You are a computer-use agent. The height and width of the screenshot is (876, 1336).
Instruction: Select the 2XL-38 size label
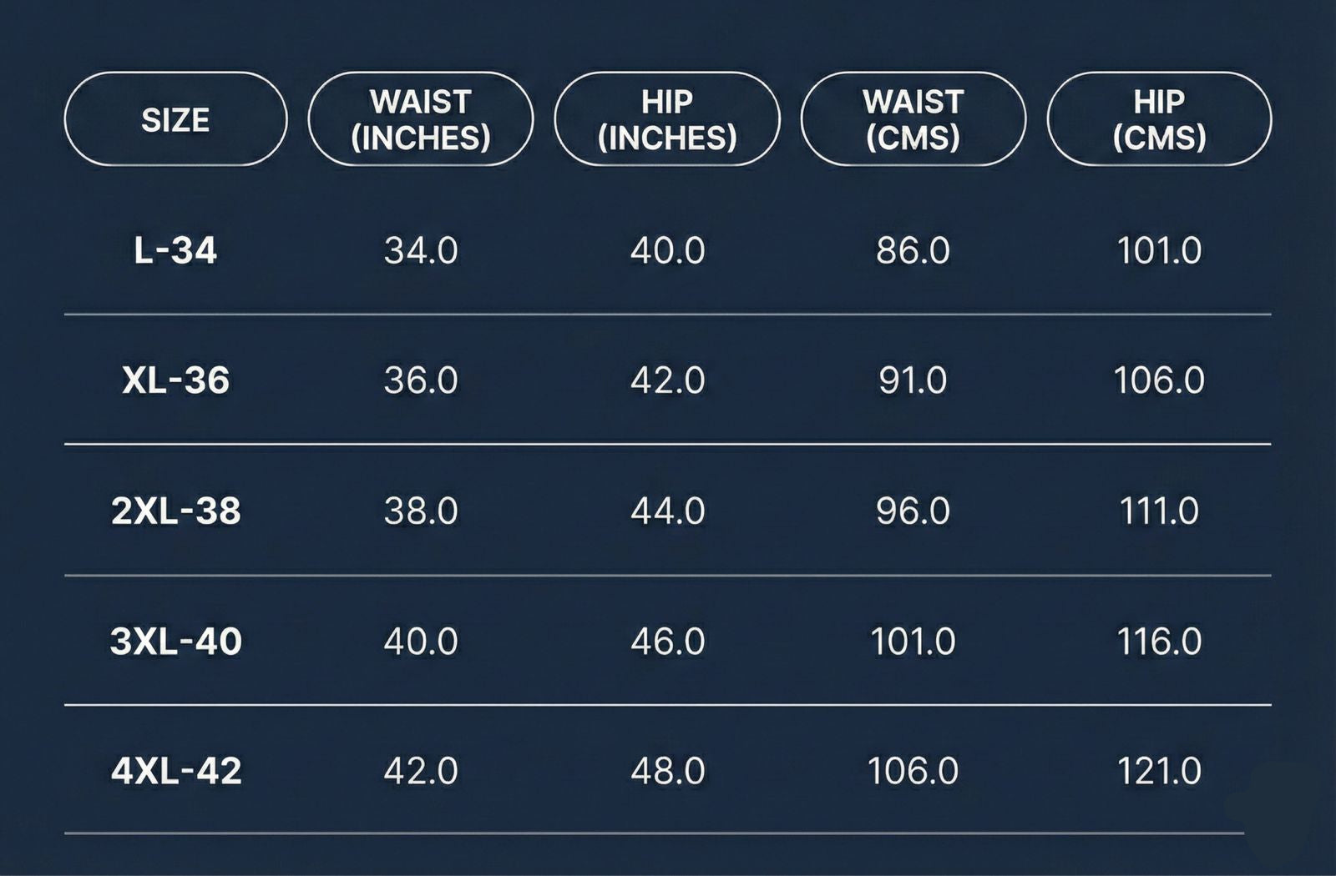(x=175, y=511)
